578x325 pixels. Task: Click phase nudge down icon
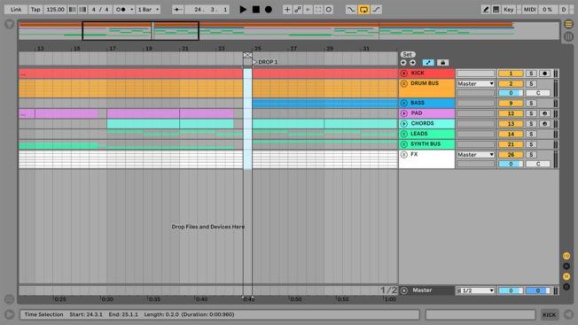(73, 10)
